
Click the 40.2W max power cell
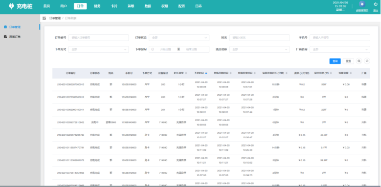(x=324, y=135)
